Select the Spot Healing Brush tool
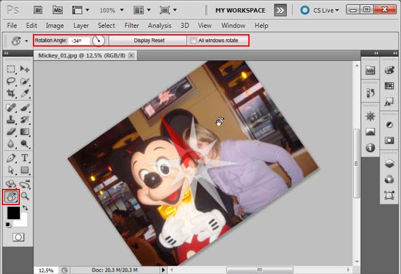Screen dimensions: 401x274 tap(11, 107)
